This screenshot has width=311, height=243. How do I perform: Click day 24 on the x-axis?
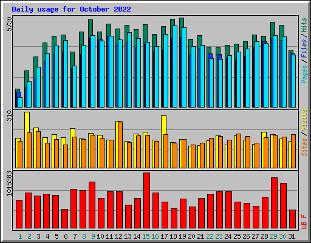pyautogui.click(x=228, y=236)
